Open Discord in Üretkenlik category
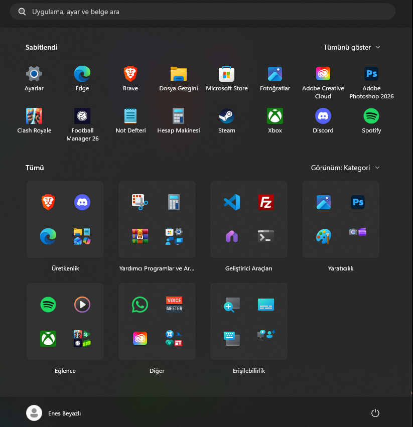The image size is (413, 427). pyautogui.click(x=82, y=202)
